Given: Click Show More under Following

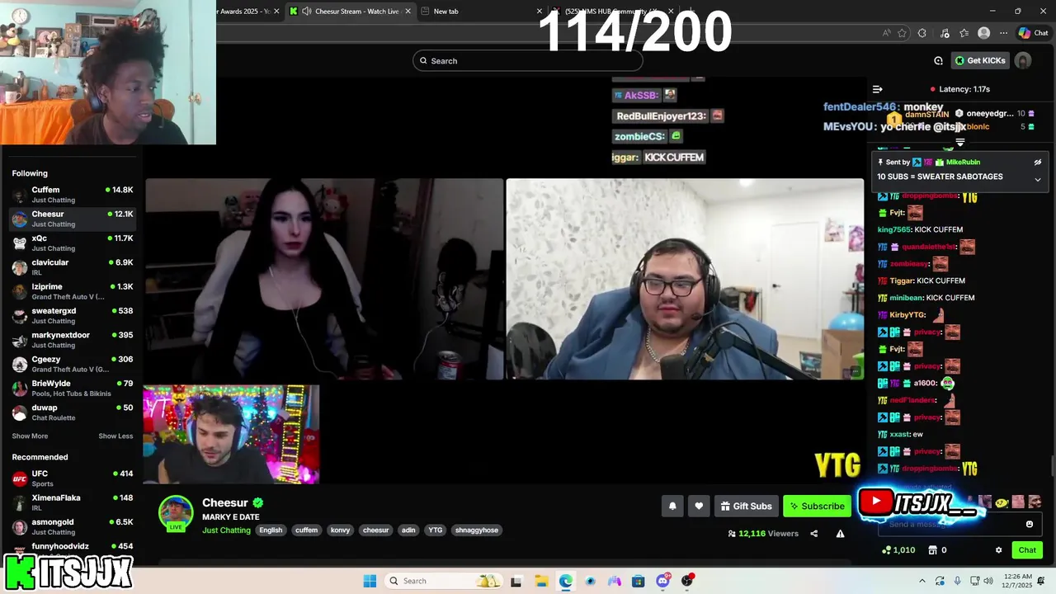Looking at the screenshot, I should [x=30, y=436].
